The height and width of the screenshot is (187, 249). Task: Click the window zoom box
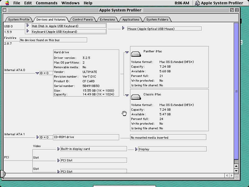point(232,10)
